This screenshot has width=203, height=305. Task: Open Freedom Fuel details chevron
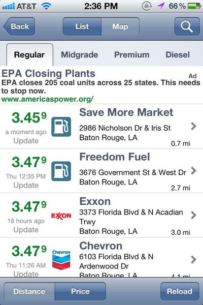tap(193, 171)
